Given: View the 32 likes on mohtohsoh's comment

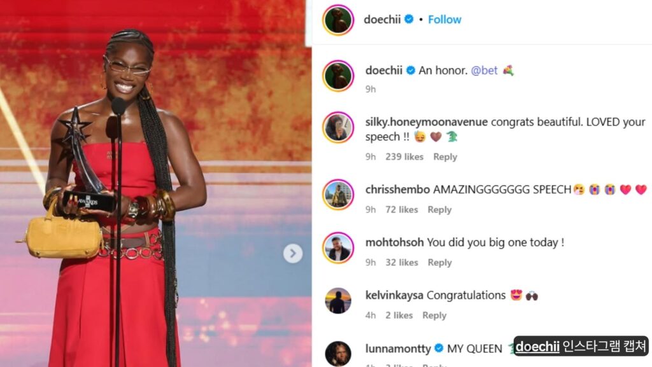Looking at the screenshot, I should tap(401, 263).
